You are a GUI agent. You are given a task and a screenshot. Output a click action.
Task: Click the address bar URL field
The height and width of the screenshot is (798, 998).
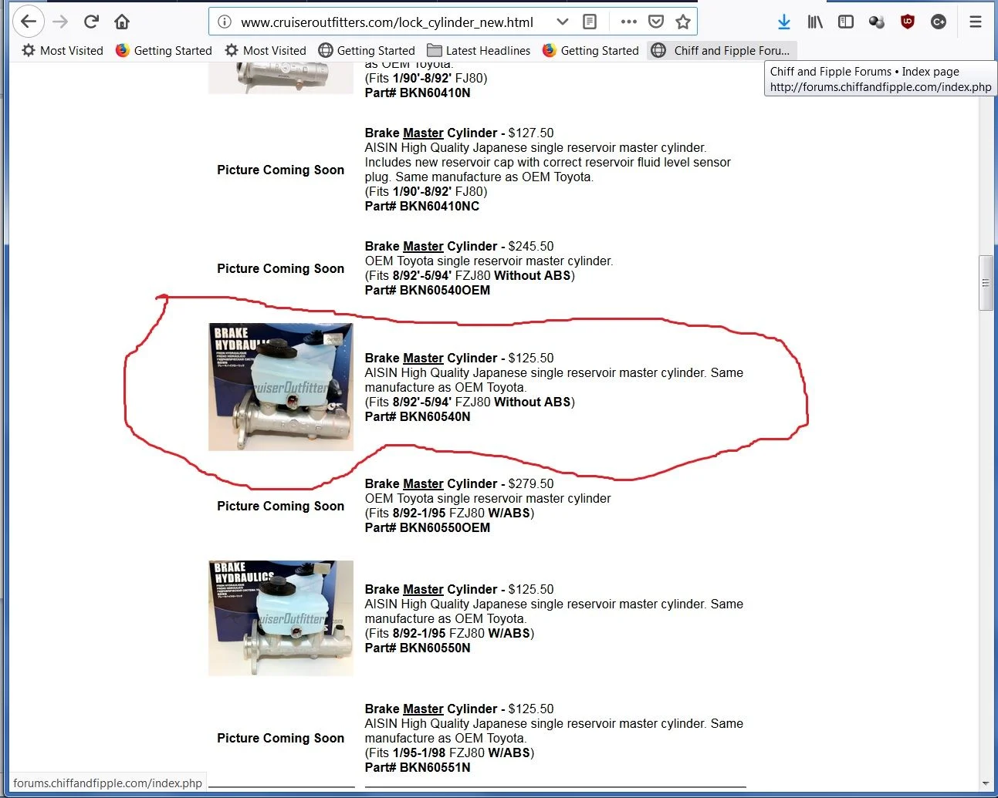pos(386,22)
